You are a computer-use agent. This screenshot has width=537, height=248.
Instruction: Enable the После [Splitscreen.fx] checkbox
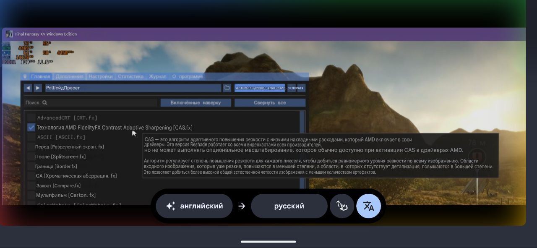click(31, 156)
